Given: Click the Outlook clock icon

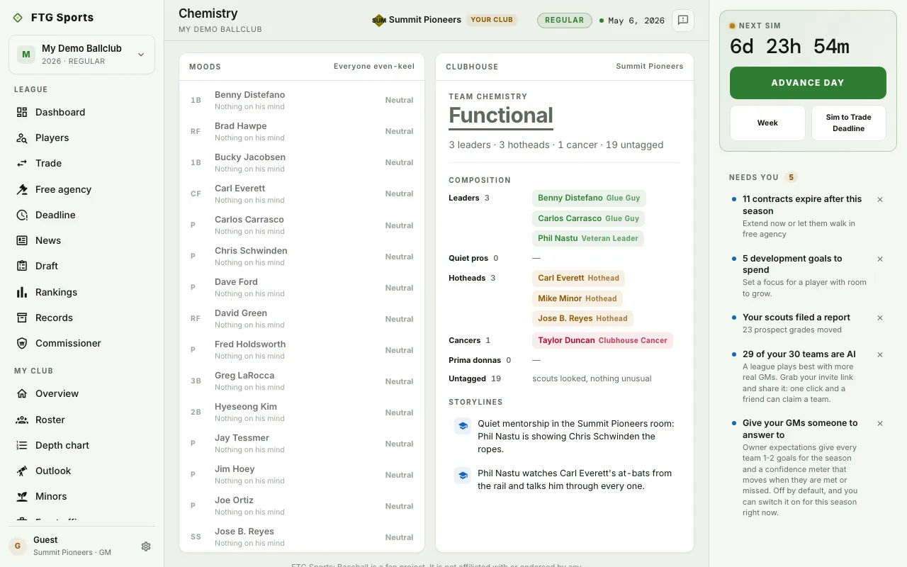Looking at the screenshot, I should coord(22,471).
